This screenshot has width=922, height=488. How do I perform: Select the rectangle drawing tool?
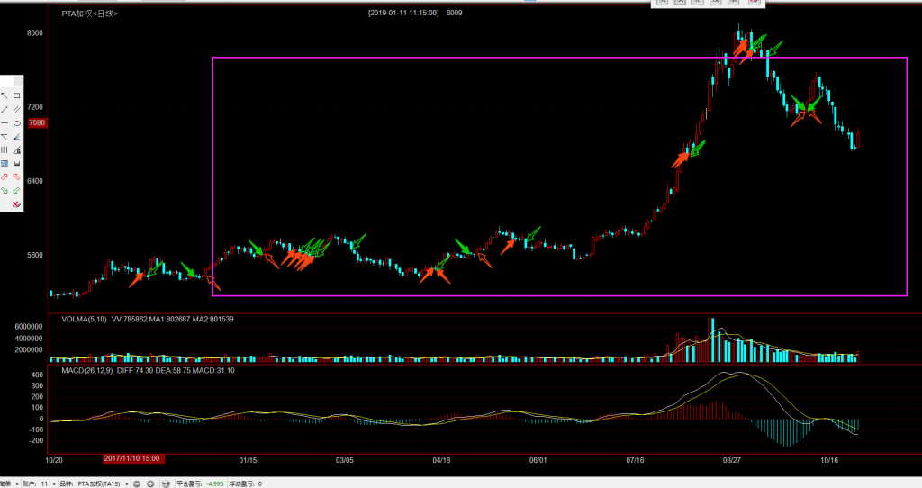click(x=17, y=95)
